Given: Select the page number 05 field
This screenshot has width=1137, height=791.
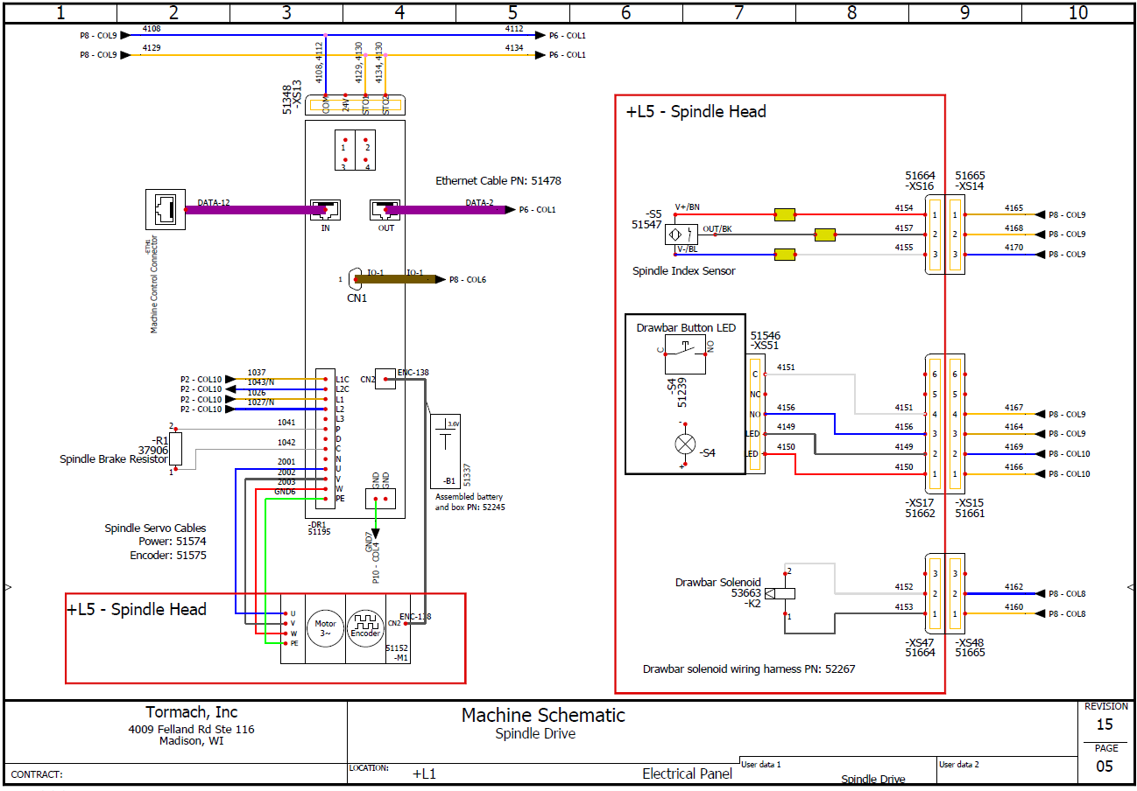Looking at the screenshot, I should pos(1105,766).
